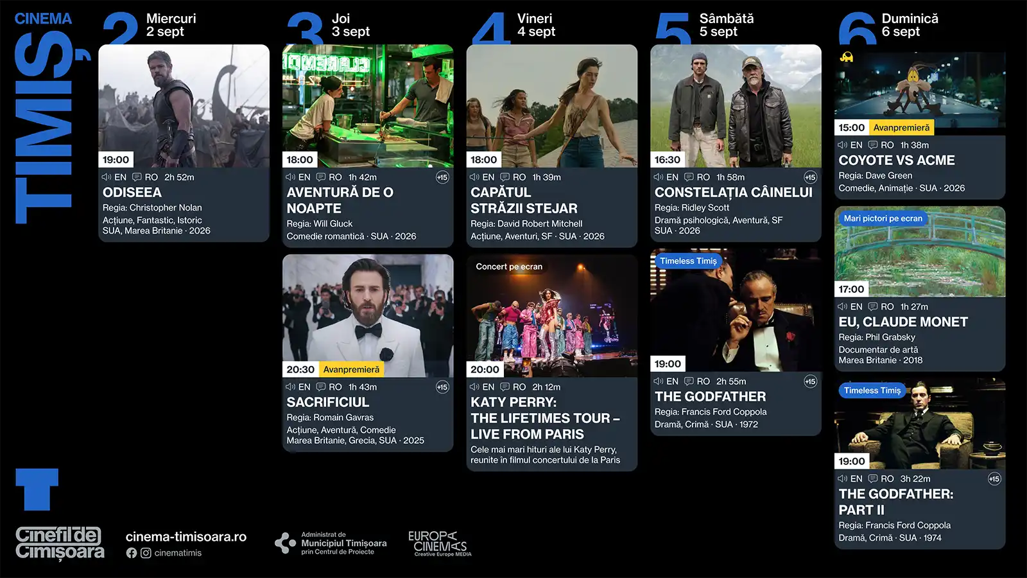The height and width of the screenshot is (578, 1027).
Task: Click 'Dramă, Crimă · SUA · 1972' text
Action: [x=706, y=425]
